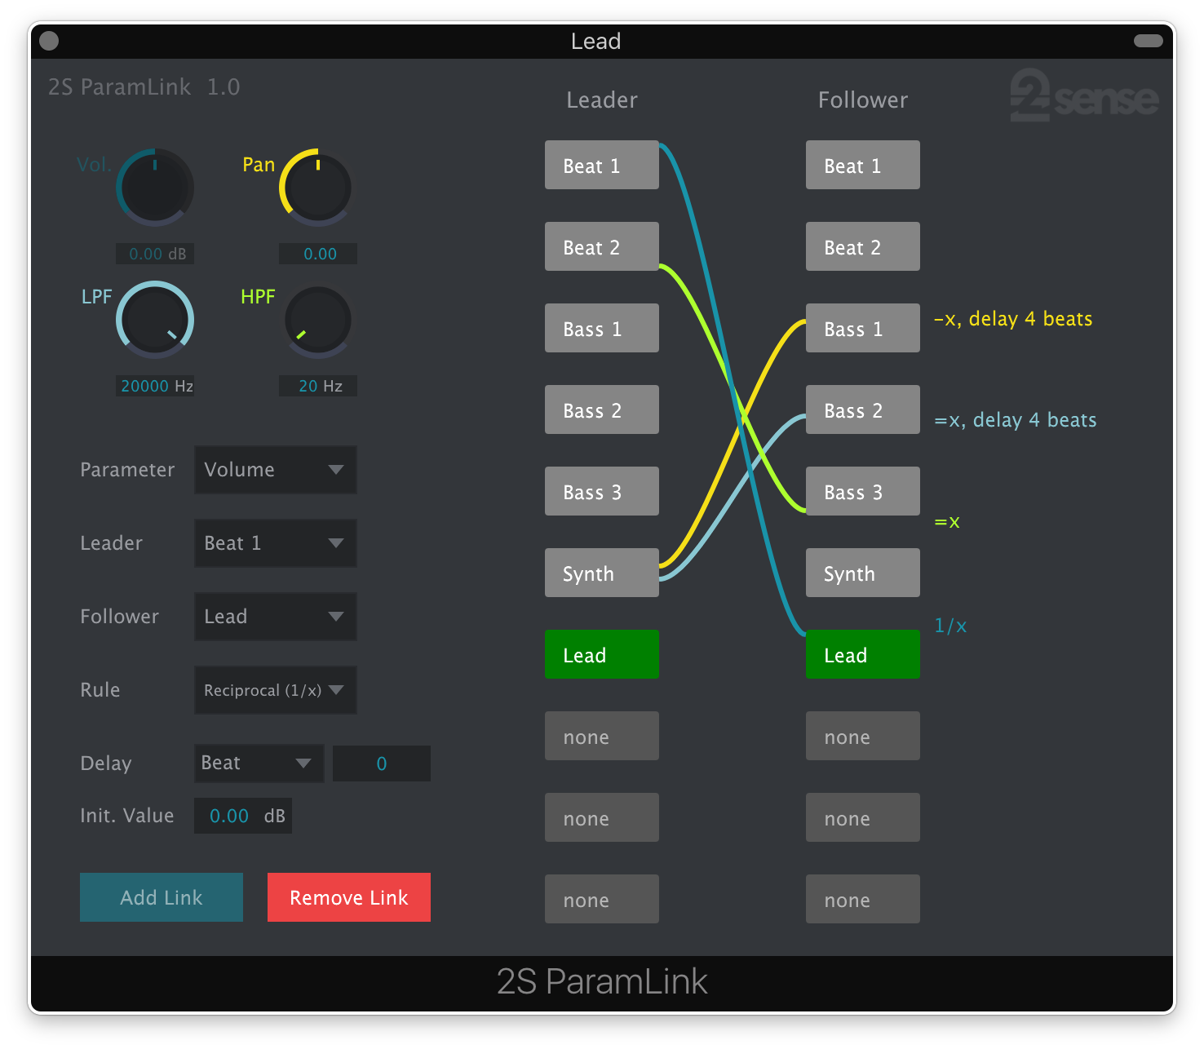
Task: Open the Parameter dropdown showing Volume
Action: [276, 470]
